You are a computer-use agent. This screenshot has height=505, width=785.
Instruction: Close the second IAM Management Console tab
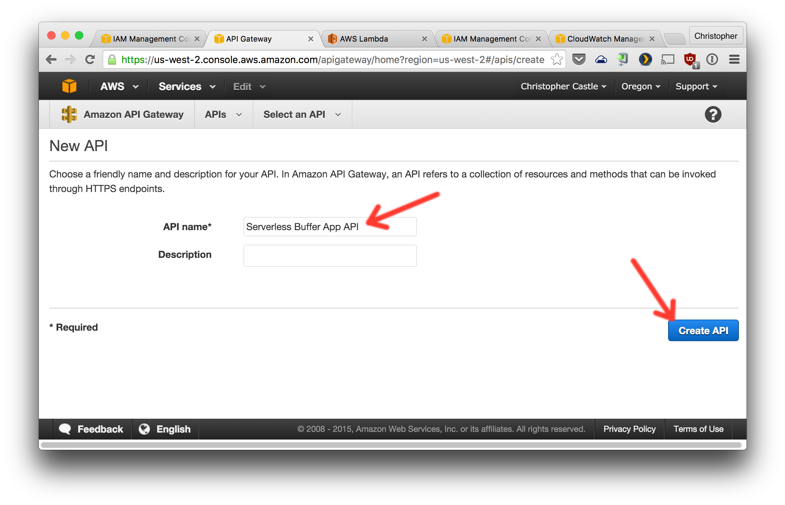coord(538,39)
